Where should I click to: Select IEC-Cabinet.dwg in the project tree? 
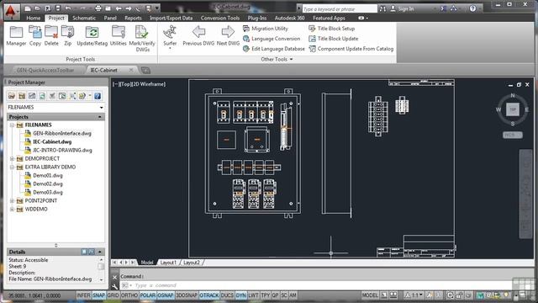pyautogui.click(x=52, y=141)
